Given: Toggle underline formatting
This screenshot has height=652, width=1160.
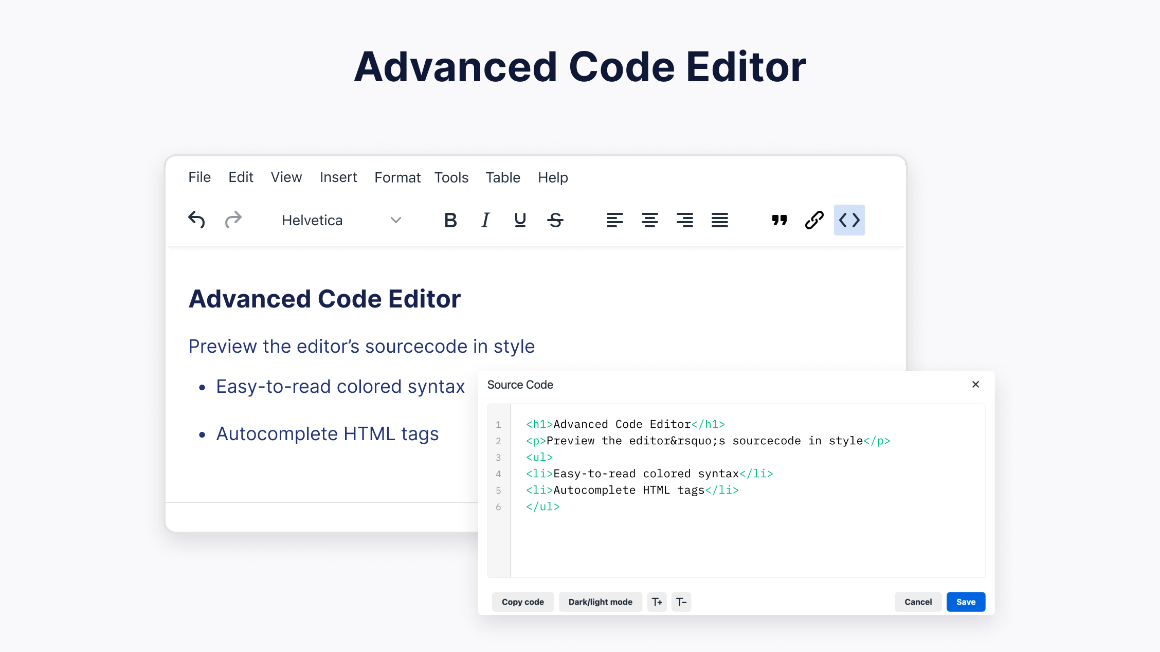Looking at the screenshot, I should coord(520,220).
